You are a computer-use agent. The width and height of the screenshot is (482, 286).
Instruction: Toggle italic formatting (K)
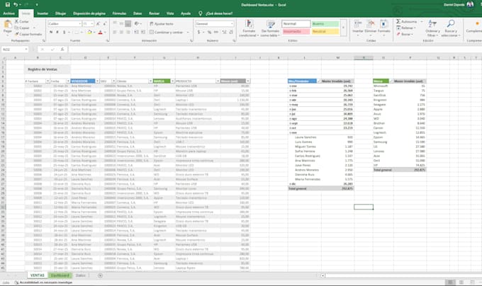click(57, 32)
